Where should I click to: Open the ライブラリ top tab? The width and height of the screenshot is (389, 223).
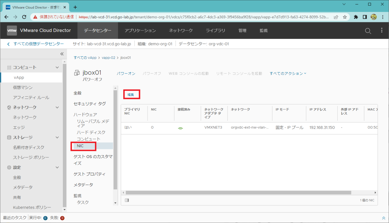(215, 30)
